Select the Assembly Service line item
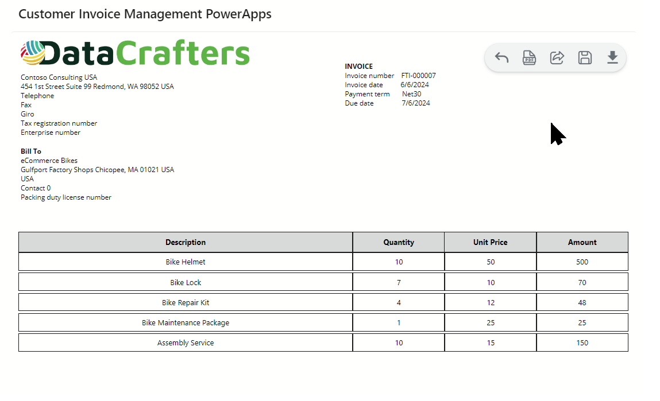 tap(186, 343)
